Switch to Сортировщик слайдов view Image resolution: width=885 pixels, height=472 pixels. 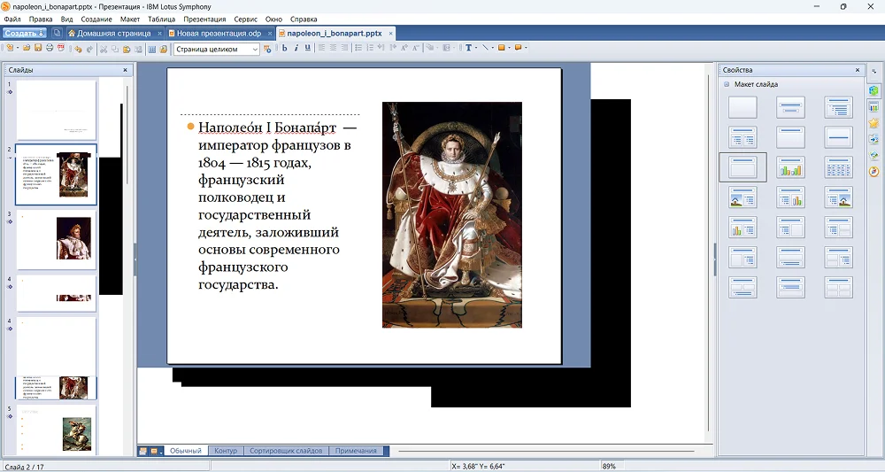coord(286,451)
